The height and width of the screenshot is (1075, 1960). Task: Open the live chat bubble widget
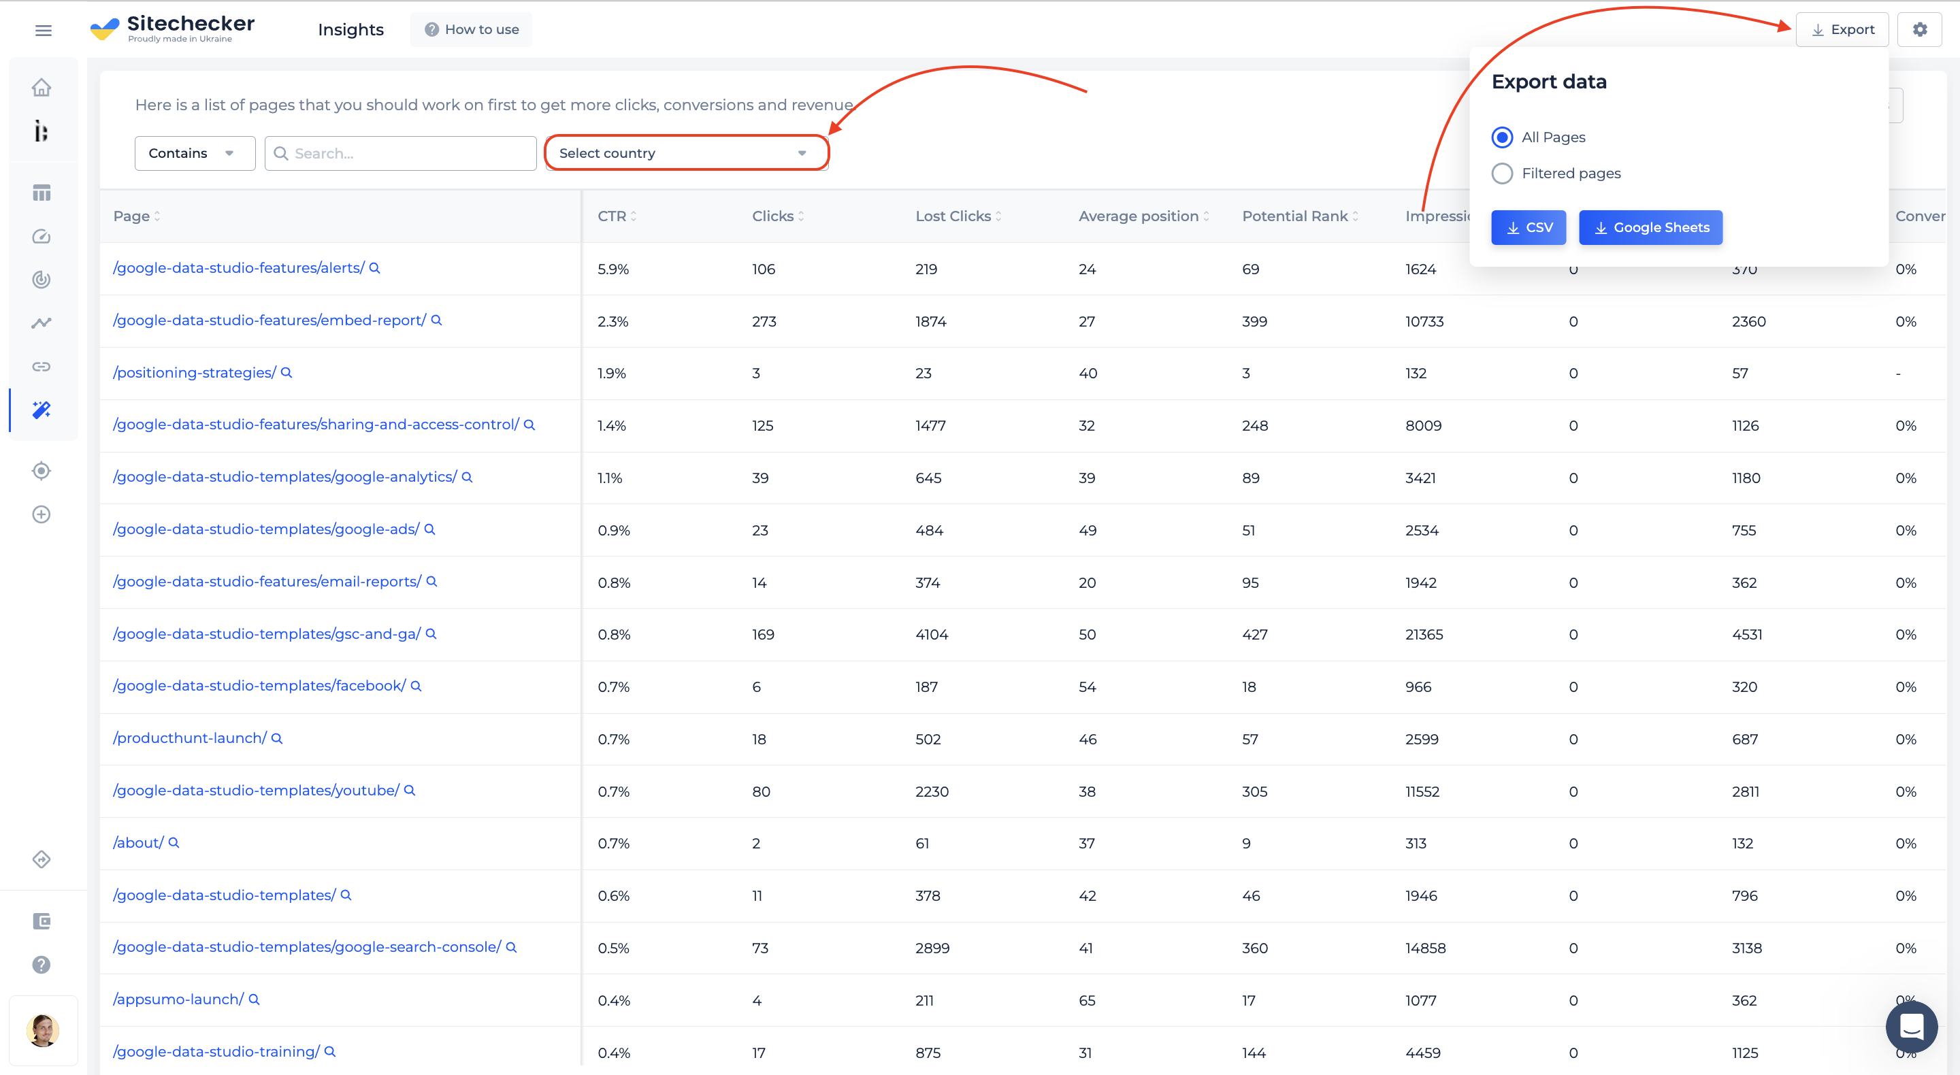1911,1026
